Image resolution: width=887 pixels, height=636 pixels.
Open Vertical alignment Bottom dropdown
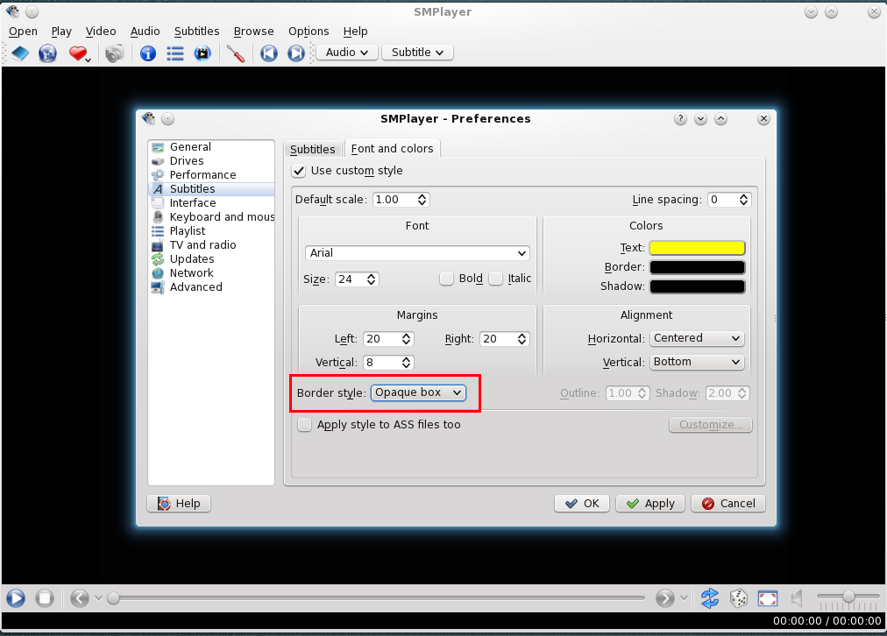[697, 362]
